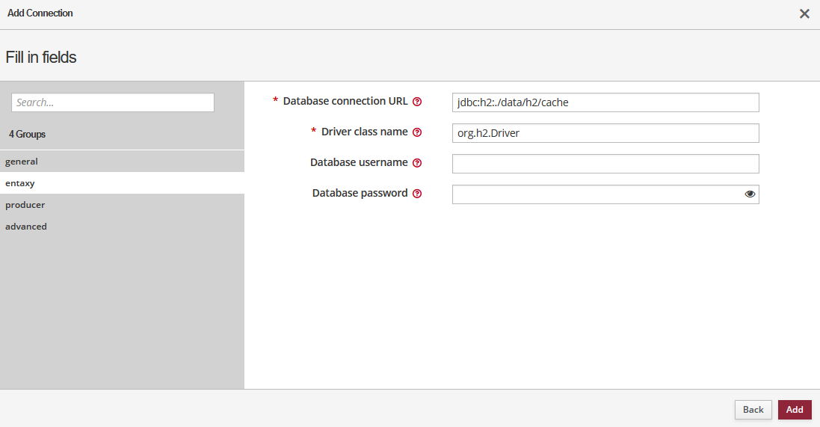Click the "Database connection URL" label text
820x427 pixels.
(x=345, y=101)
